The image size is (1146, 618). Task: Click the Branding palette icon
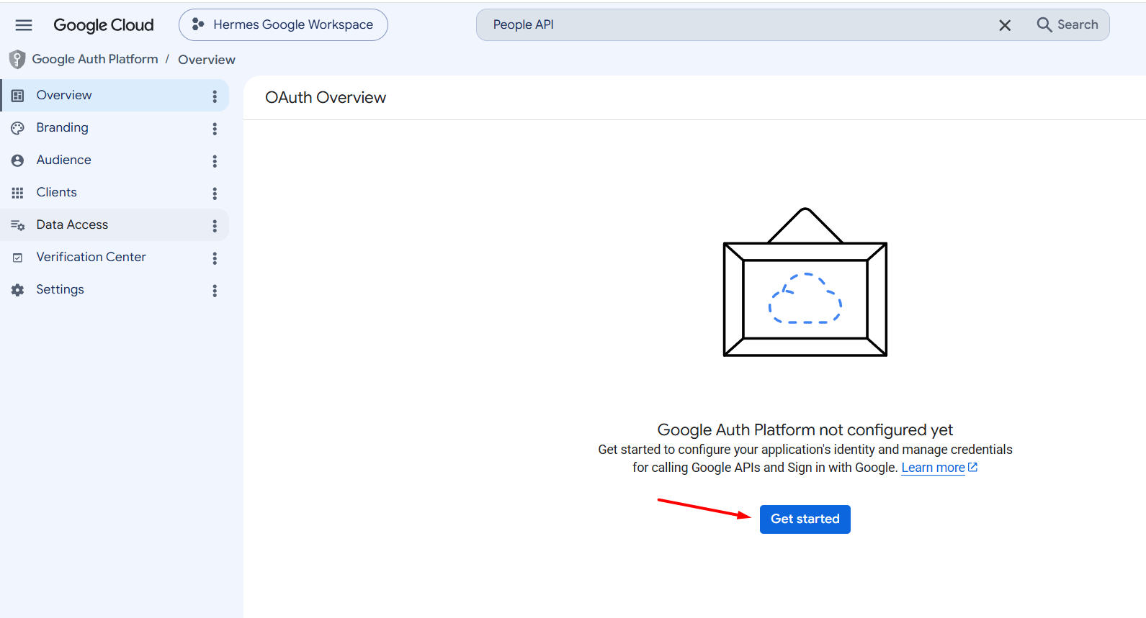click(x=18, y=128)
